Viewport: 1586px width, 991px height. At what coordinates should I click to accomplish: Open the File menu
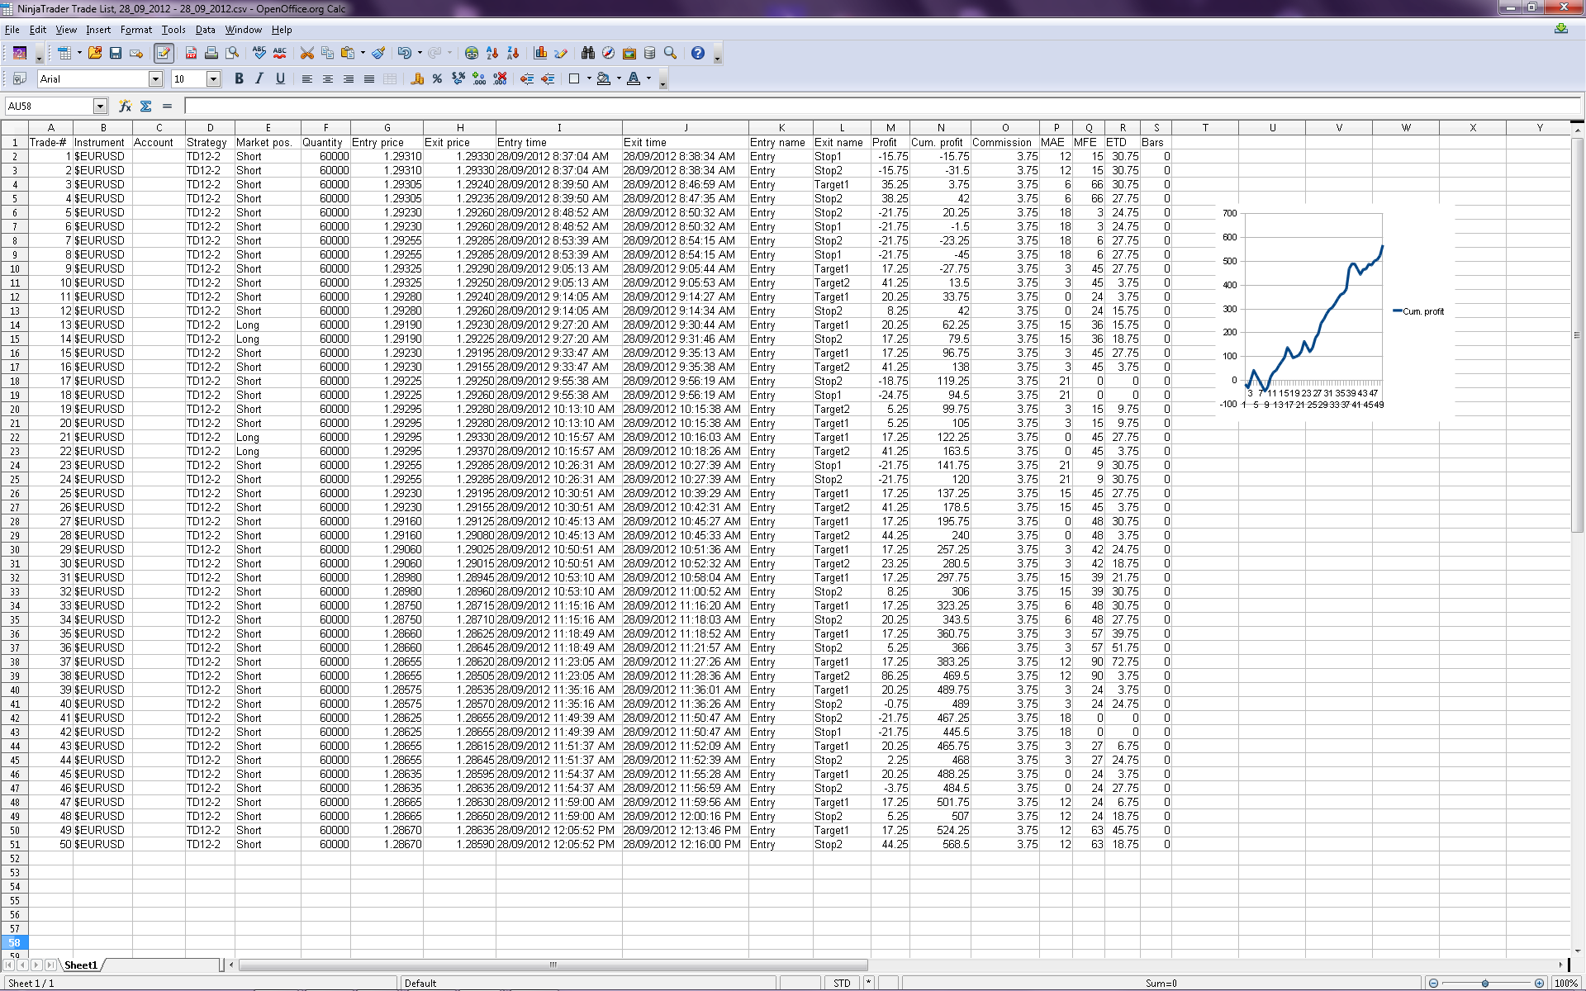tap(12, 30)
